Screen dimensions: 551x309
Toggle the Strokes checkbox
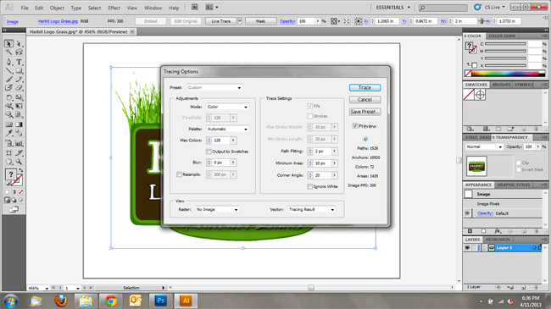click(309, 116)
